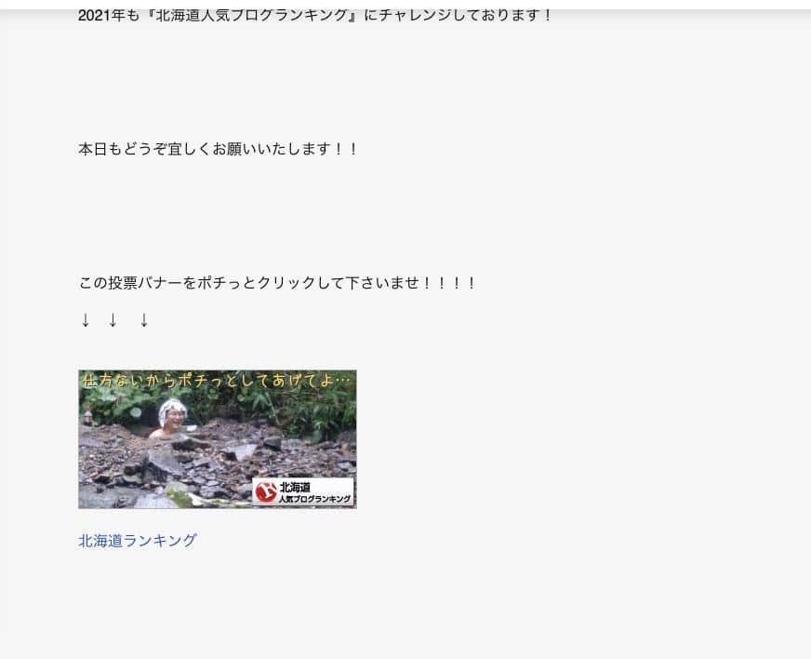Click the この投票バナーをポチっと text line

pyautogui.click(x=277, y=283)
